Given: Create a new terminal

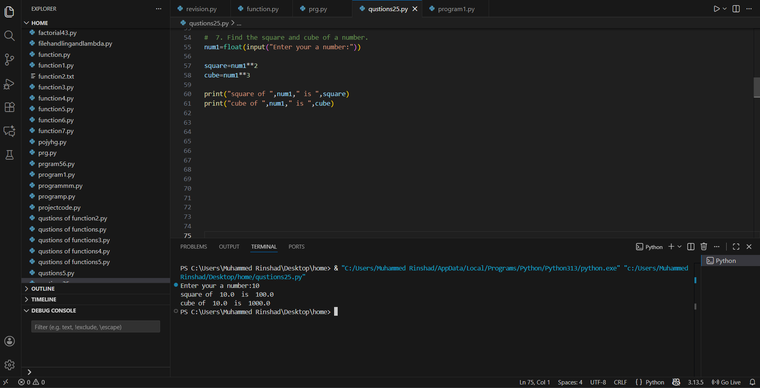Looking at the screenshot, I should (x=672, y=246).
